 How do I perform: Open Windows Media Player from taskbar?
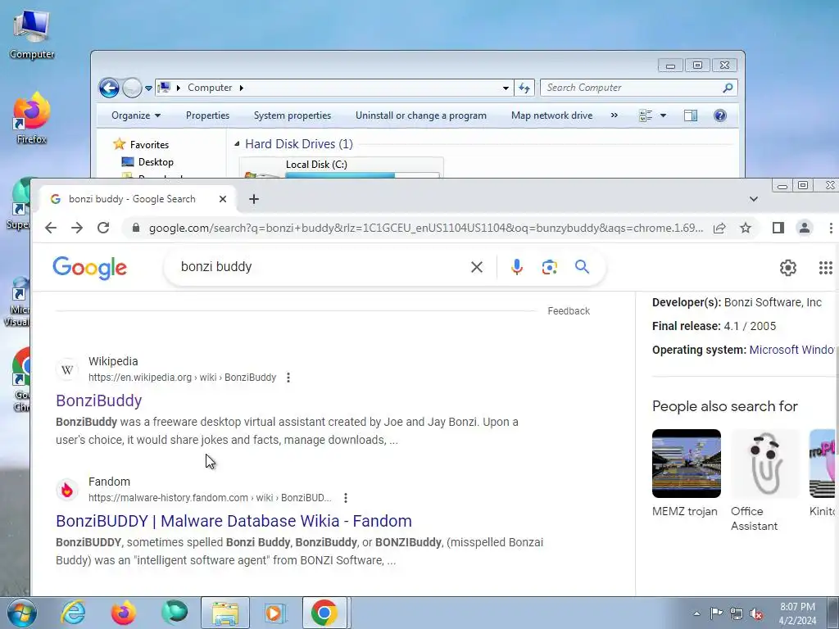(275, 613)
